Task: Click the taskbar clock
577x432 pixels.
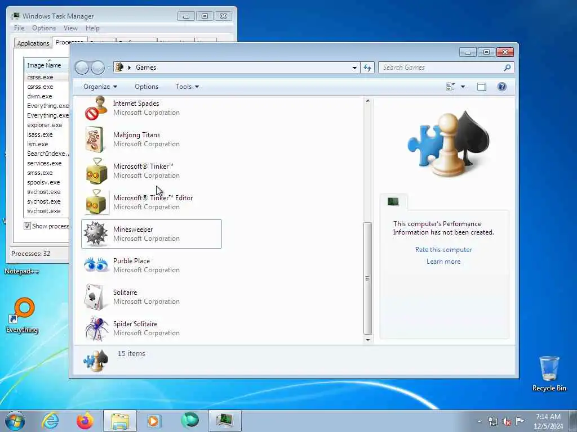Action: click(x=548, y=421)
